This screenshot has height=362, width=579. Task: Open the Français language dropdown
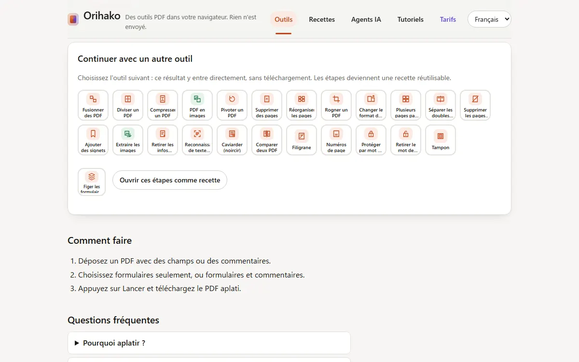[x=489, y=19]
